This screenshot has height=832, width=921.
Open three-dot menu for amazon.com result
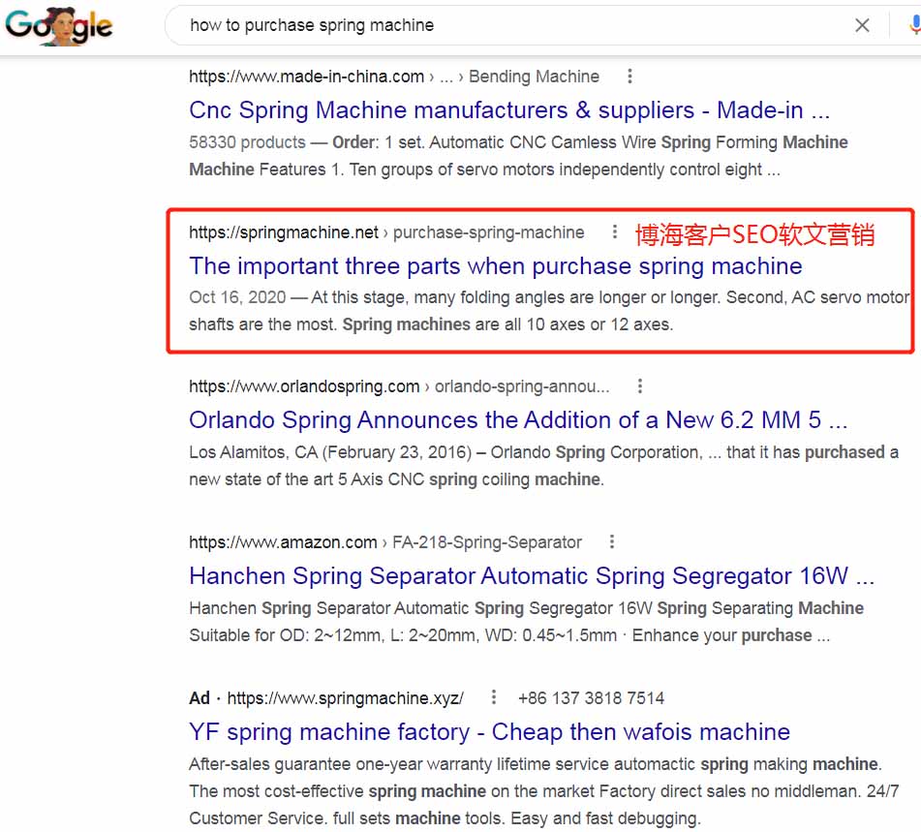click(x=612, y=542)
